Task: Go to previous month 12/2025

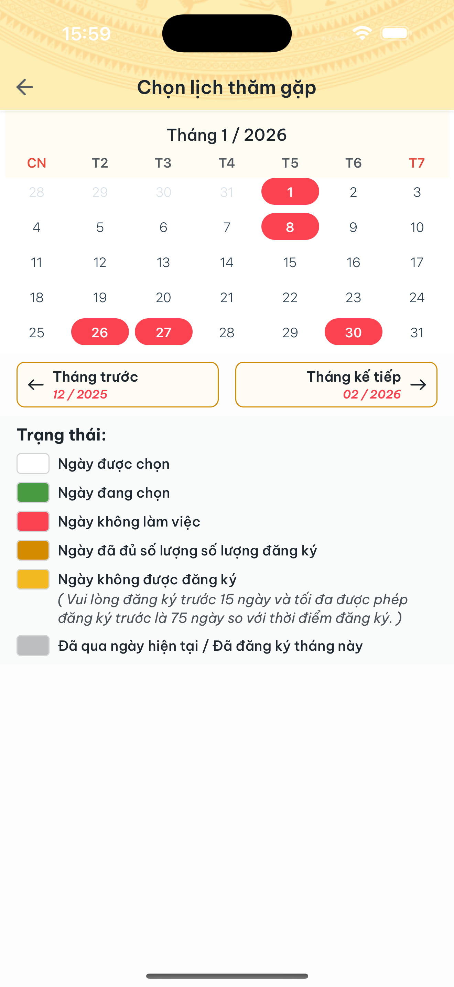Action: [x=118, y=384]
